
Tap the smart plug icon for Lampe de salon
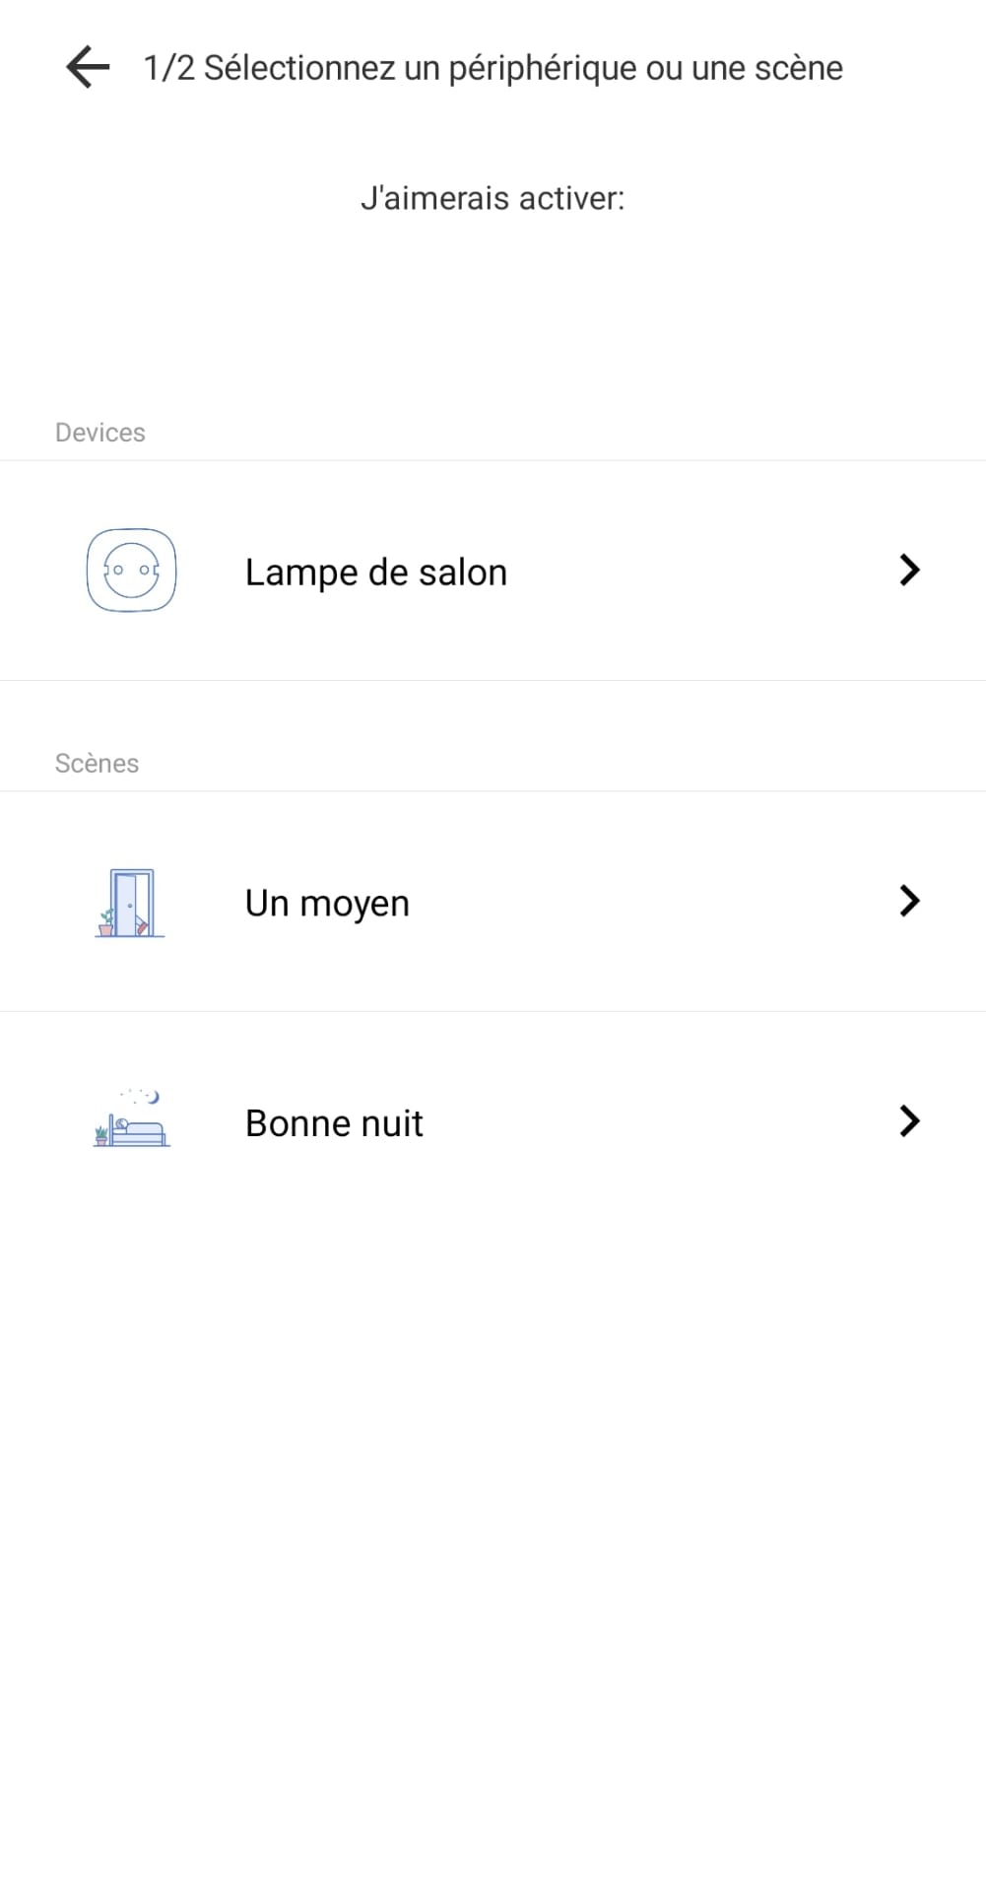click(x=131, y=571)
